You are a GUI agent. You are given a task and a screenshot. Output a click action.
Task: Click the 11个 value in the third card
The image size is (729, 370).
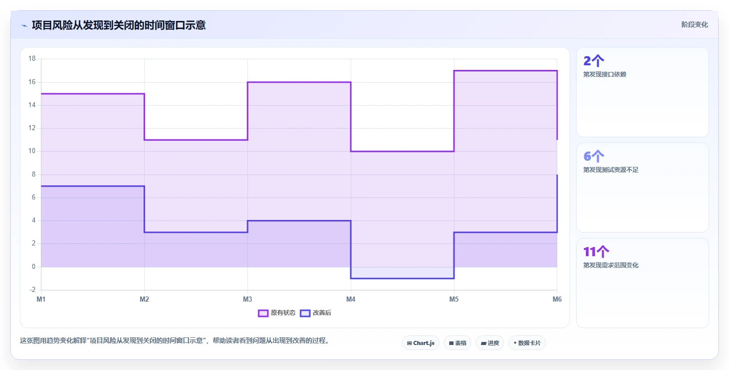[596, 252]
